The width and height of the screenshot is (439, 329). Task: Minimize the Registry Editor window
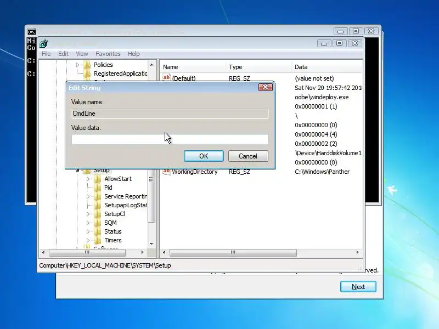[x=324, y=43]
